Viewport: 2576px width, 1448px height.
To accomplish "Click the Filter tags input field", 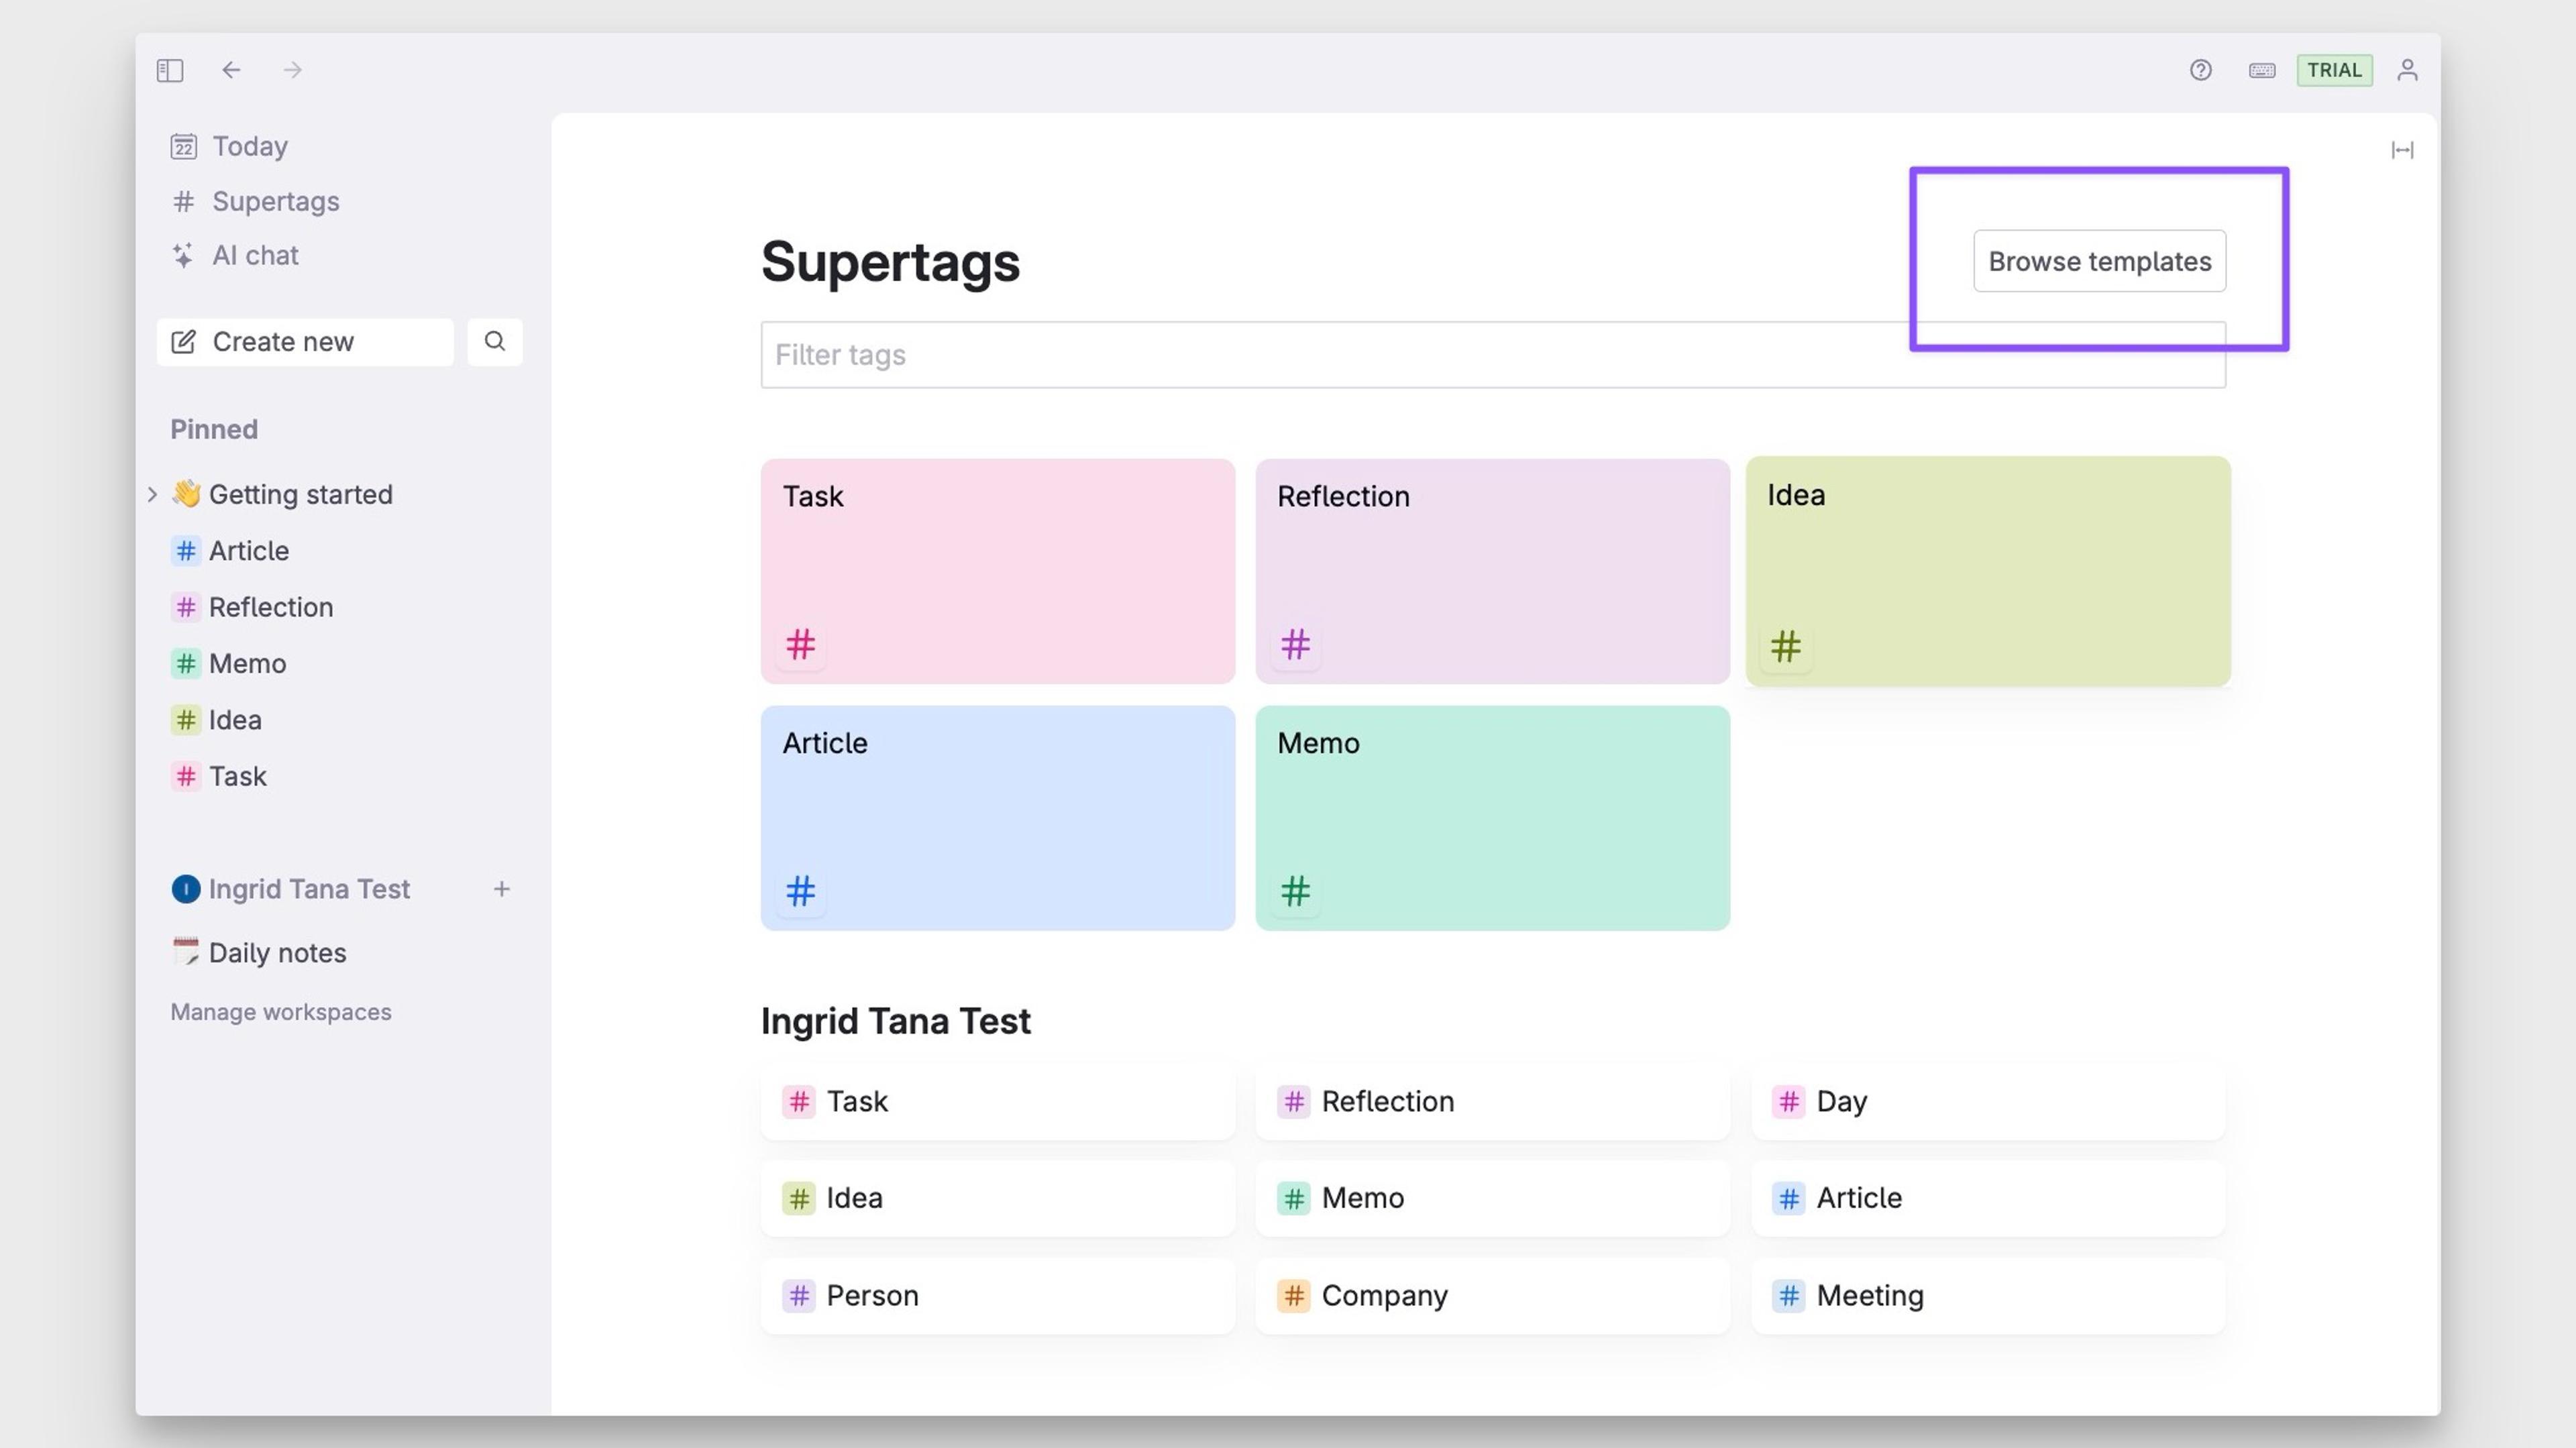I will click(1330, 355).
